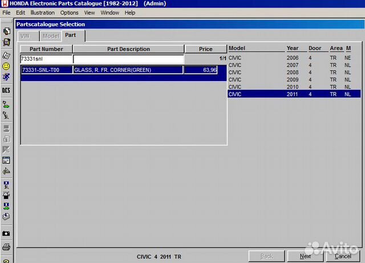This screenshot has height=263, width=365.
Task: Click description GLASS, R. FR. CORNER(GREEN)
Action: point(128,70)
